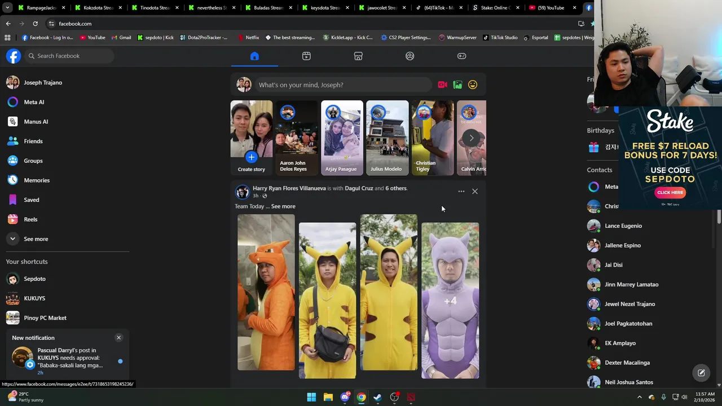722x406 pixels.
Task: Open the Dota2ProTracker bookmark
Action: tap(204, 38)
